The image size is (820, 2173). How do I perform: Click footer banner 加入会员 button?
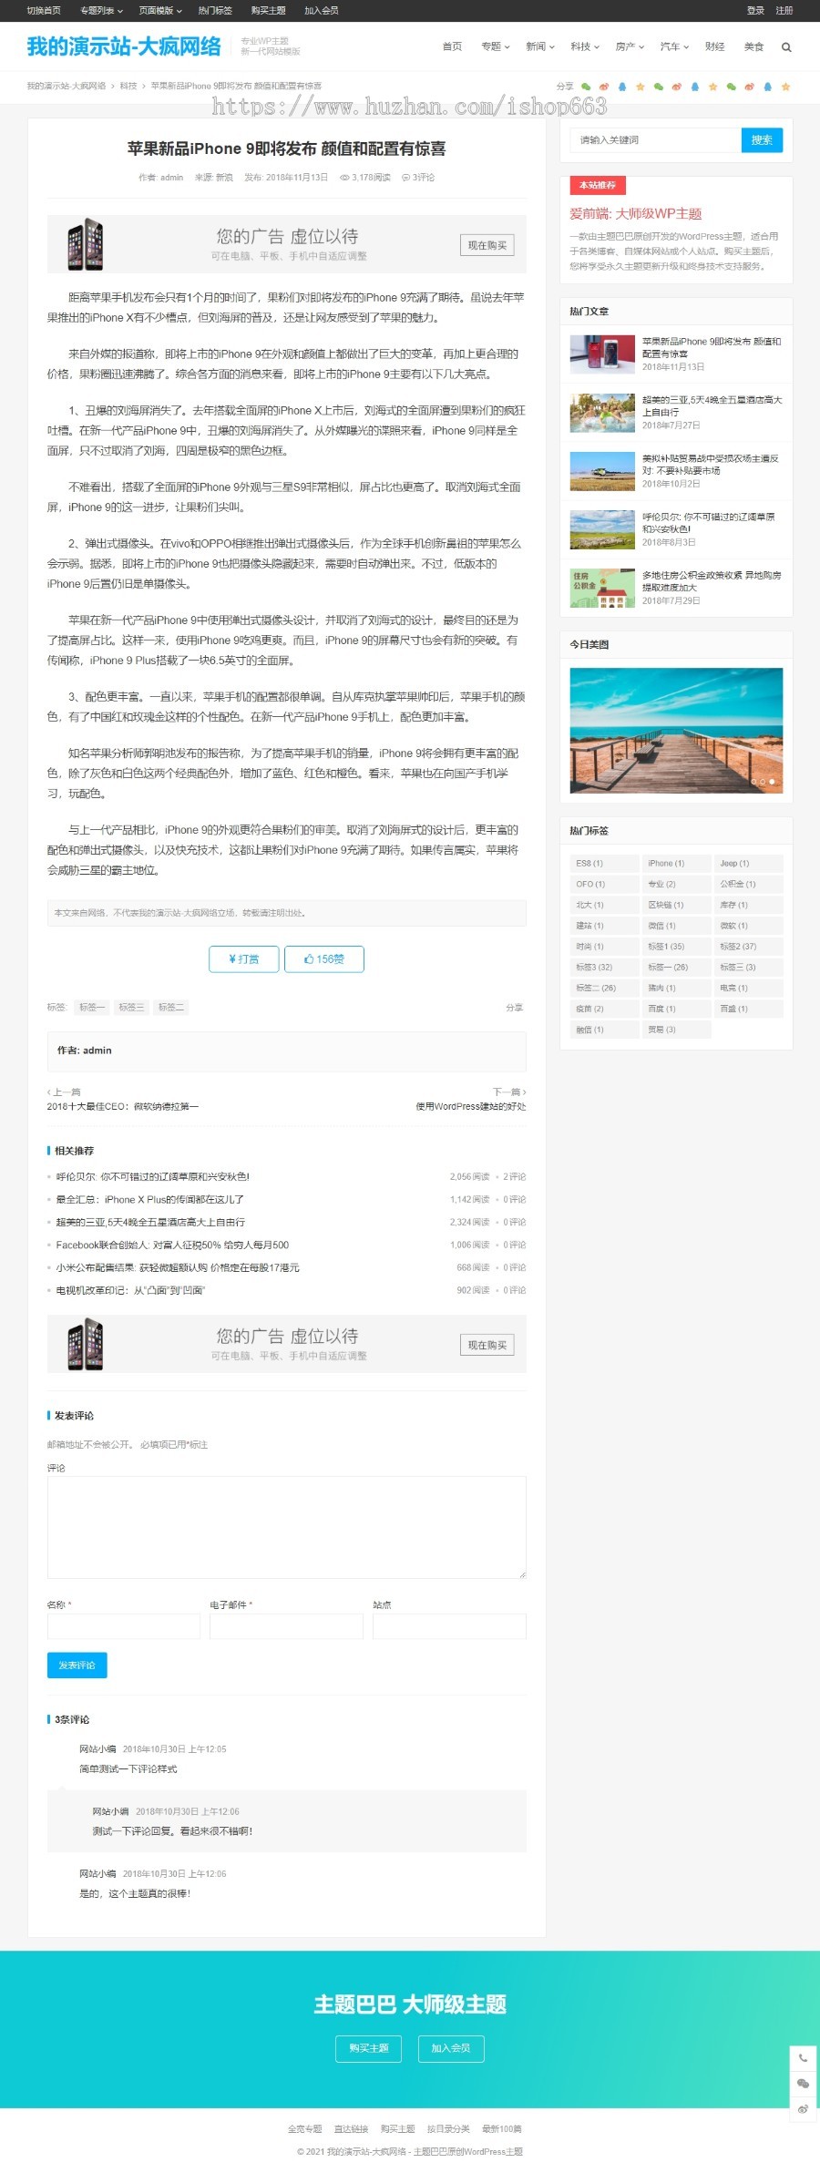[451, 2048]
